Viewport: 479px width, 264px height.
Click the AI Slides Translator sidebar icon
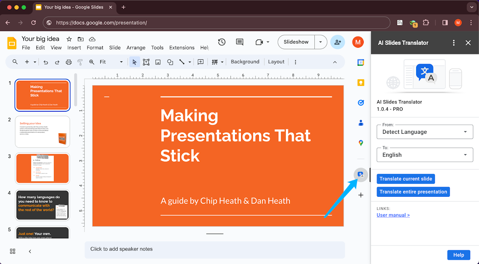click(x=361, y=175)
